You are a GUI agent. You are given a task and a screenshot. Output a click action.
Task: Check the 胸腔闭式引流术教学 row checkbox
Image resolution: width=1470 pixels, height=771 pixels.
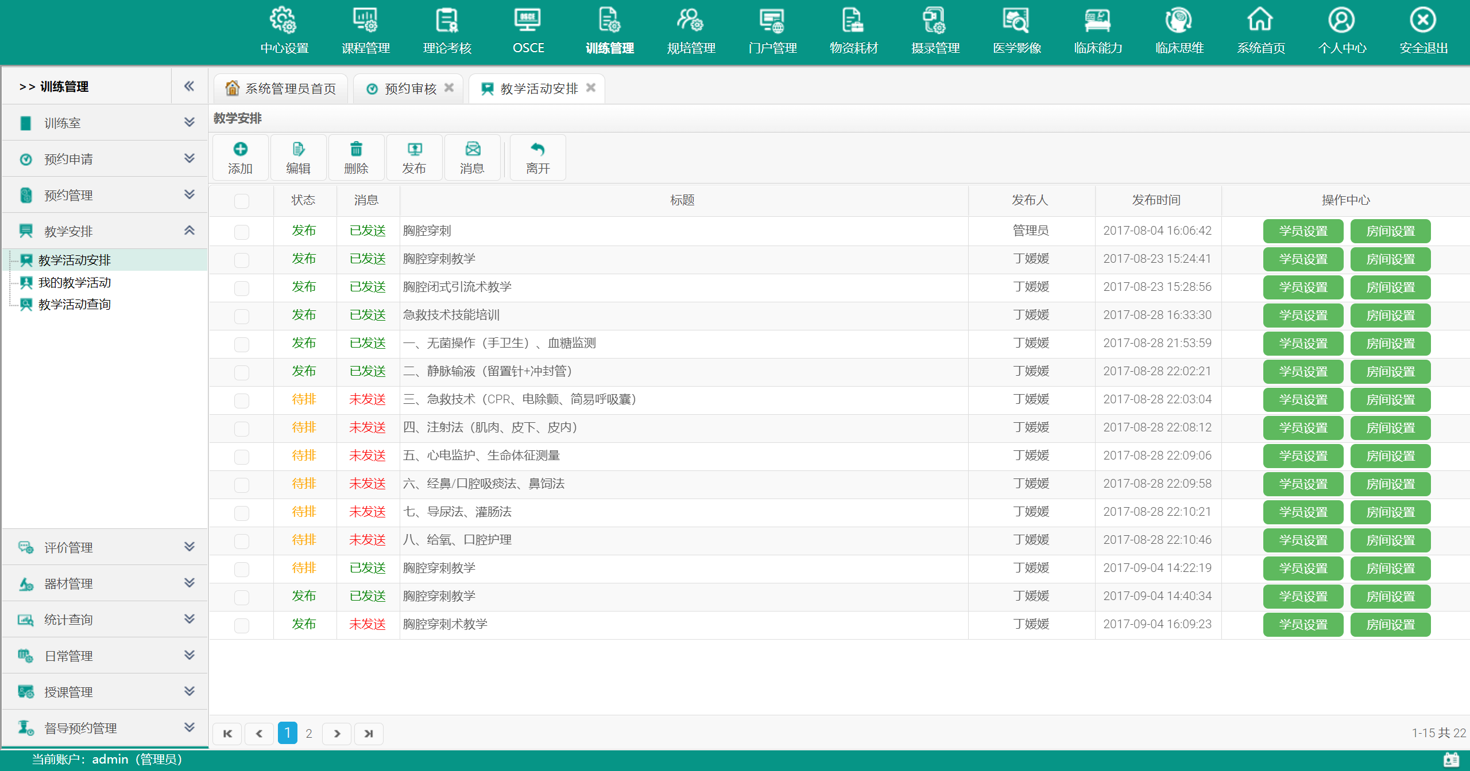(x=242, y=288)
